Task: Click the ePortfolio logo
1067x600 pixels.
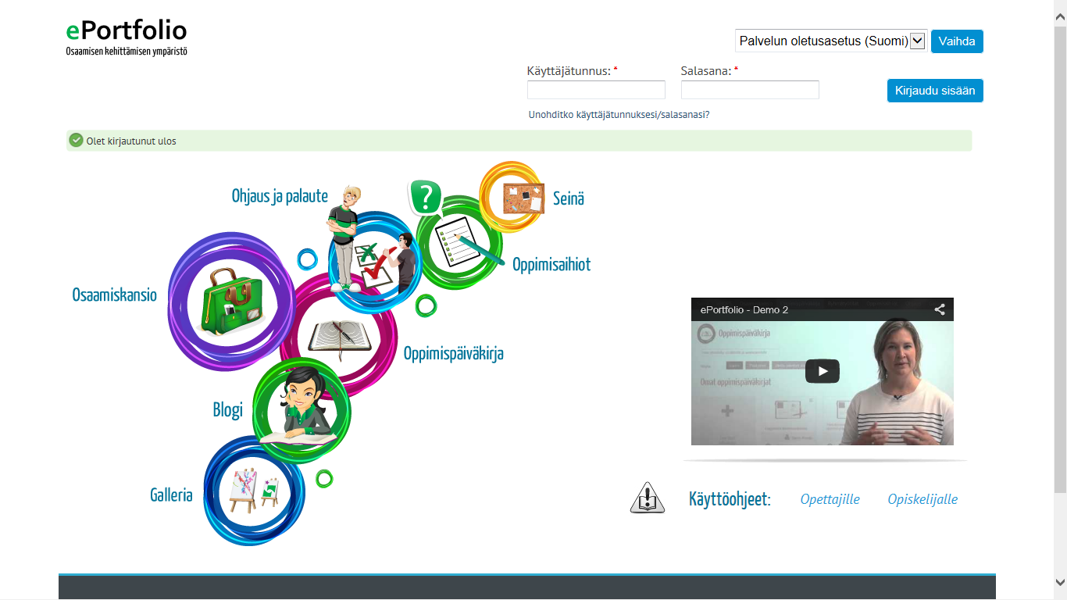Action: [x=127, y=37]
